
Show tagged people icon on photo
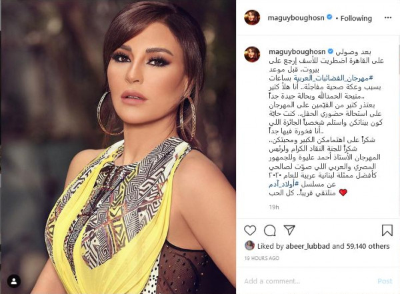pyautogui.click(x=14, y=281)
